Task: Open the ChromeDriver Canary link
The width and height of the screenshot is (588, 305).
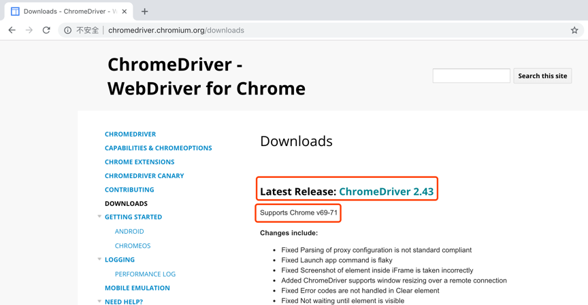Action: click(x=144, y=175)
